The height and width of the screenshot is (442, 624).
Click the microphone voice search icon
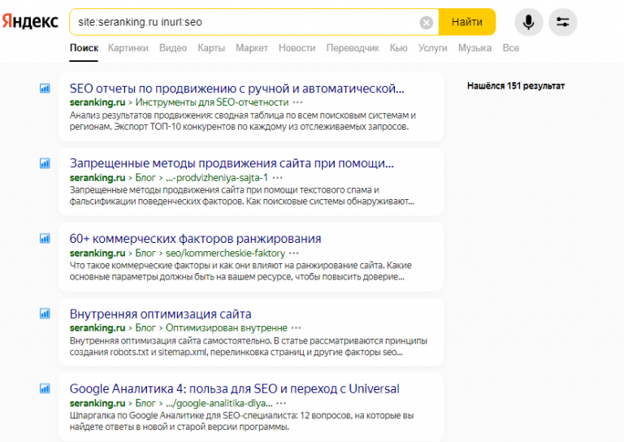(529, 22)
